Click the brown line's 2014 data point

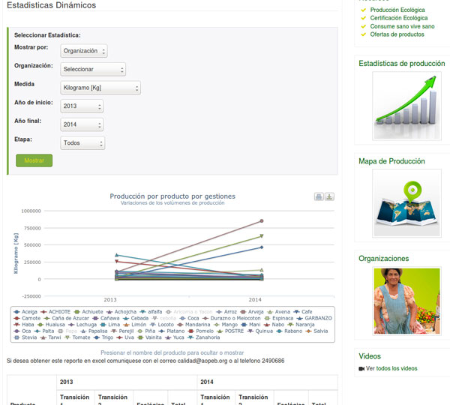coord(262,221)
